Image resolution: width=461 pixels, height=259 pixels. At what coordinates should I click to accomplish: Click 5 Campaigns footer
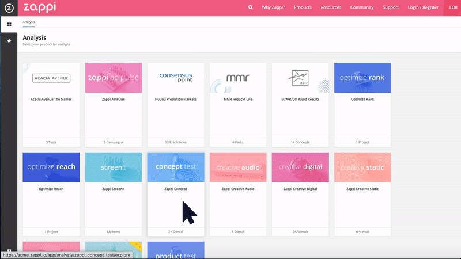click(114, 142)
